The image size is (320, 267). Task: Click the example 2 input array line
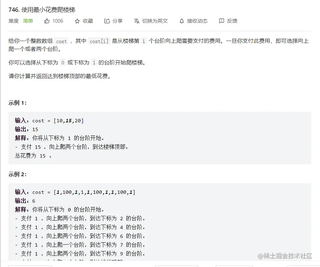pos(75,192)
